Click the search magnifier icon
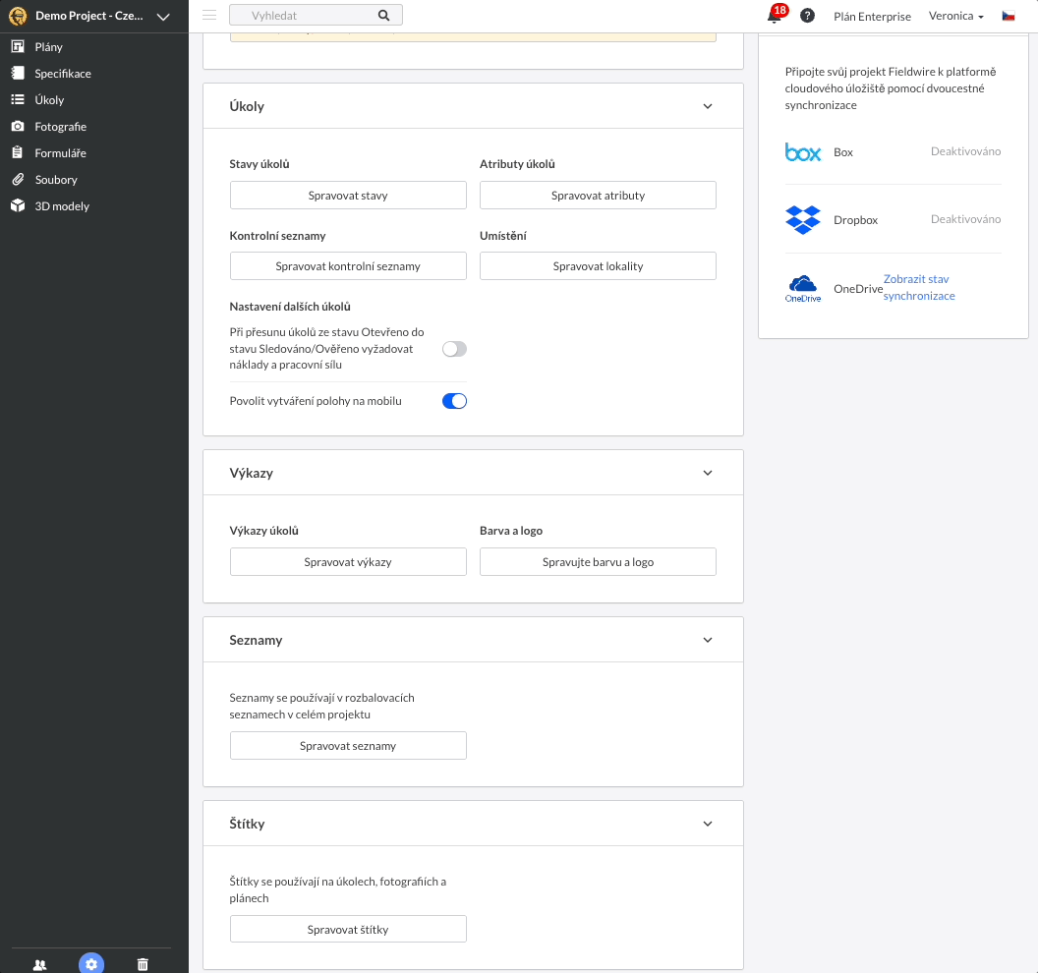Screen dimensions: 1038x973 pos(383,16)
